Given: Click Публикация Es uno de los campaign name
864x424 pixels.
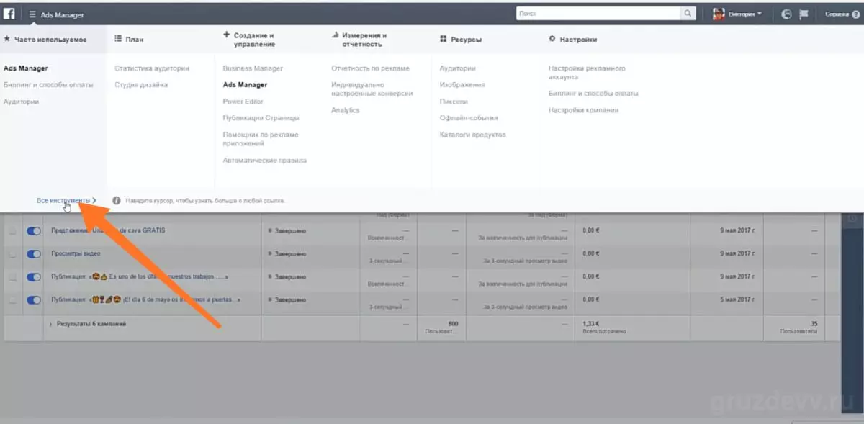Looking at the screenshot, I should tap(139, 276).
